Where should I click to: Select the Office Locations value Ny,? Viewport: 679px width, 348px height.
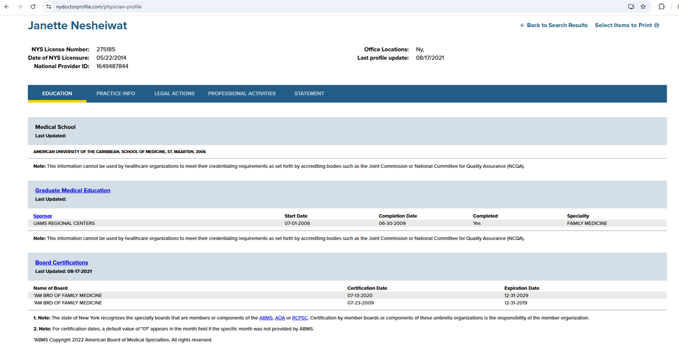pos(420,49)
